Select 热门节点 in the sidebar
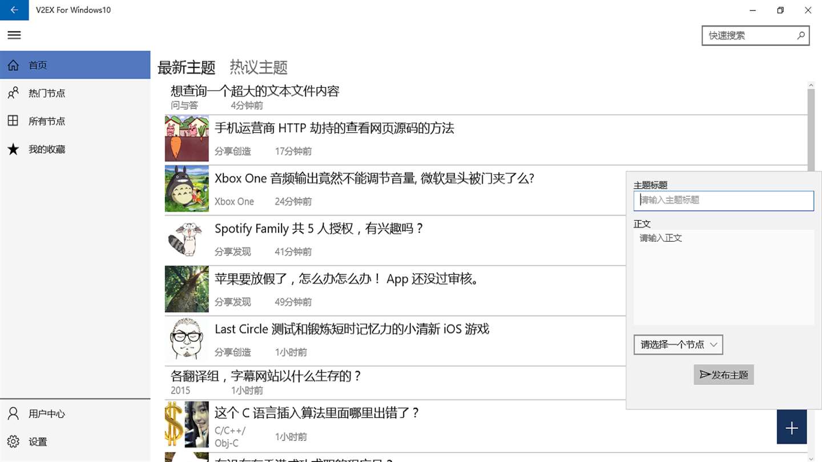822x462 pixels. click(x=75, y=93)
